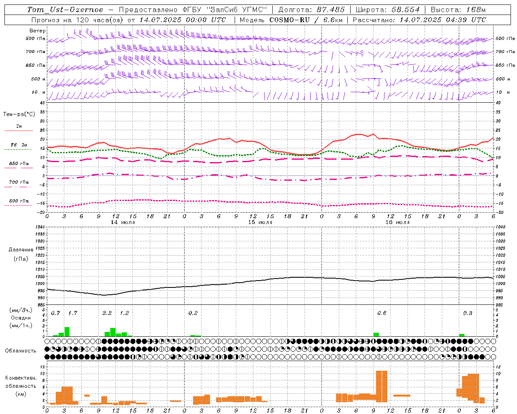
Task: Click the calculated time 14.07.2025 04:39 UTC
Action: pyautogui.click(x=443, y=20)
